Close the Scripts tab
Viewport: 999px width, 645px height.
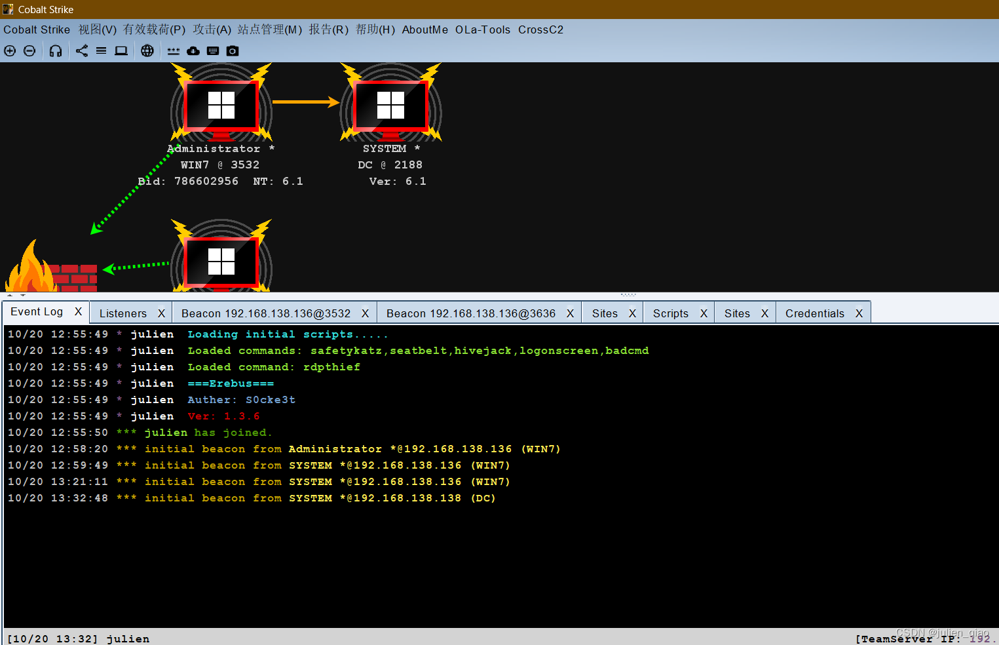[x=704, y=313]
